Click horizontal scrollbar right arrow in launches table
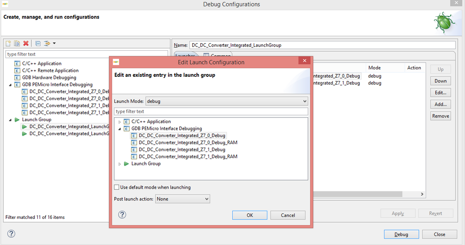This screenshot has height=245, width=465. tap(422, 194)
